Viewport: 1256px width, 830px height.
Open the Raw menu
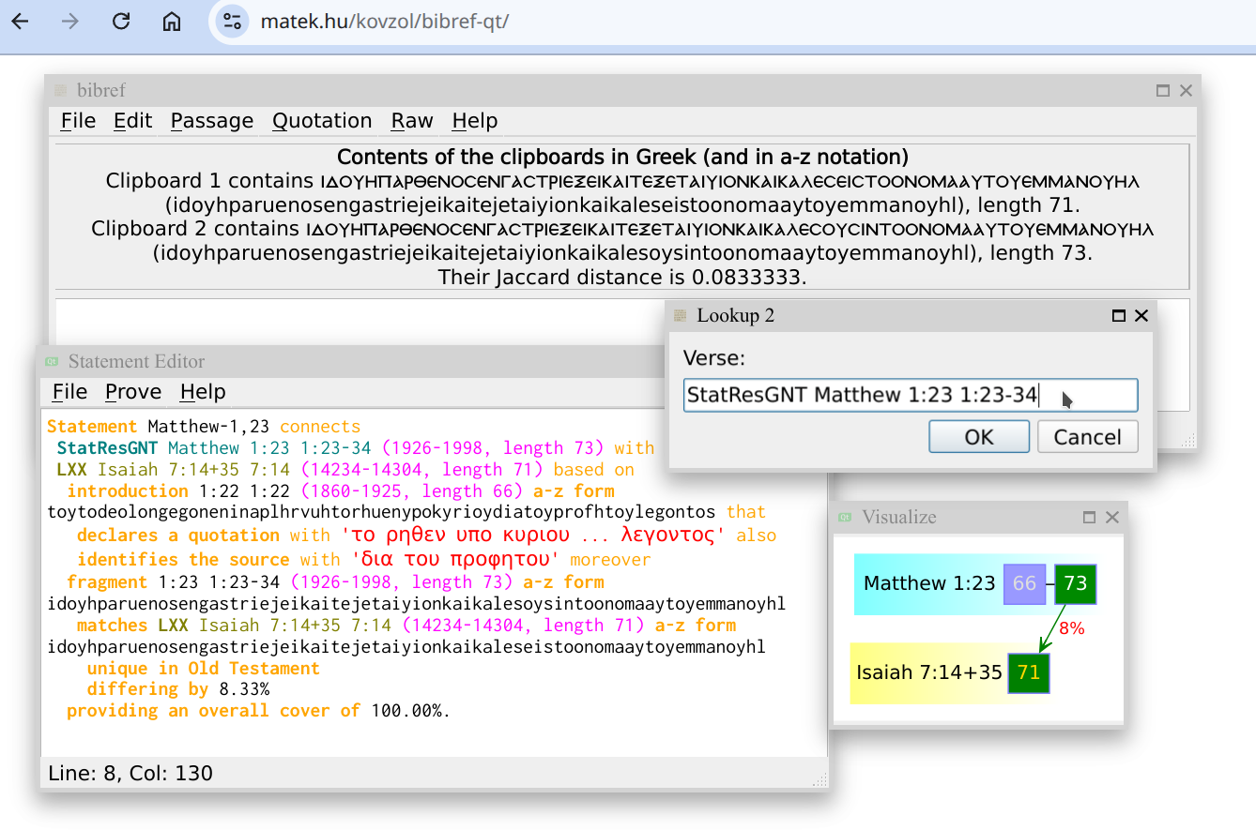[x=412, y=121]
